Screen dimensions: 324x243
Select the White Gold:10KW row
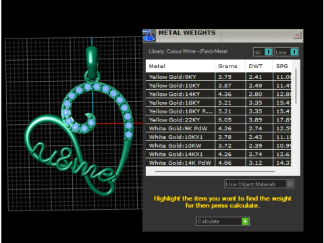click(x=219, y=146)
